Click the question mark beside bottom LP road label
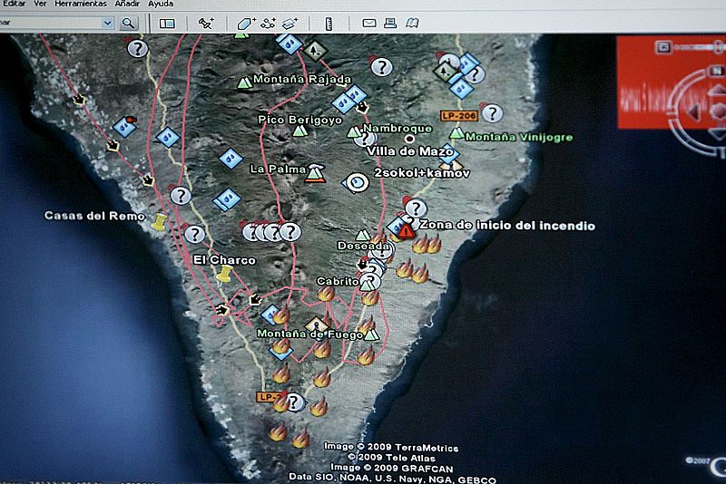The image size is (726, 484). click(293, 402)
